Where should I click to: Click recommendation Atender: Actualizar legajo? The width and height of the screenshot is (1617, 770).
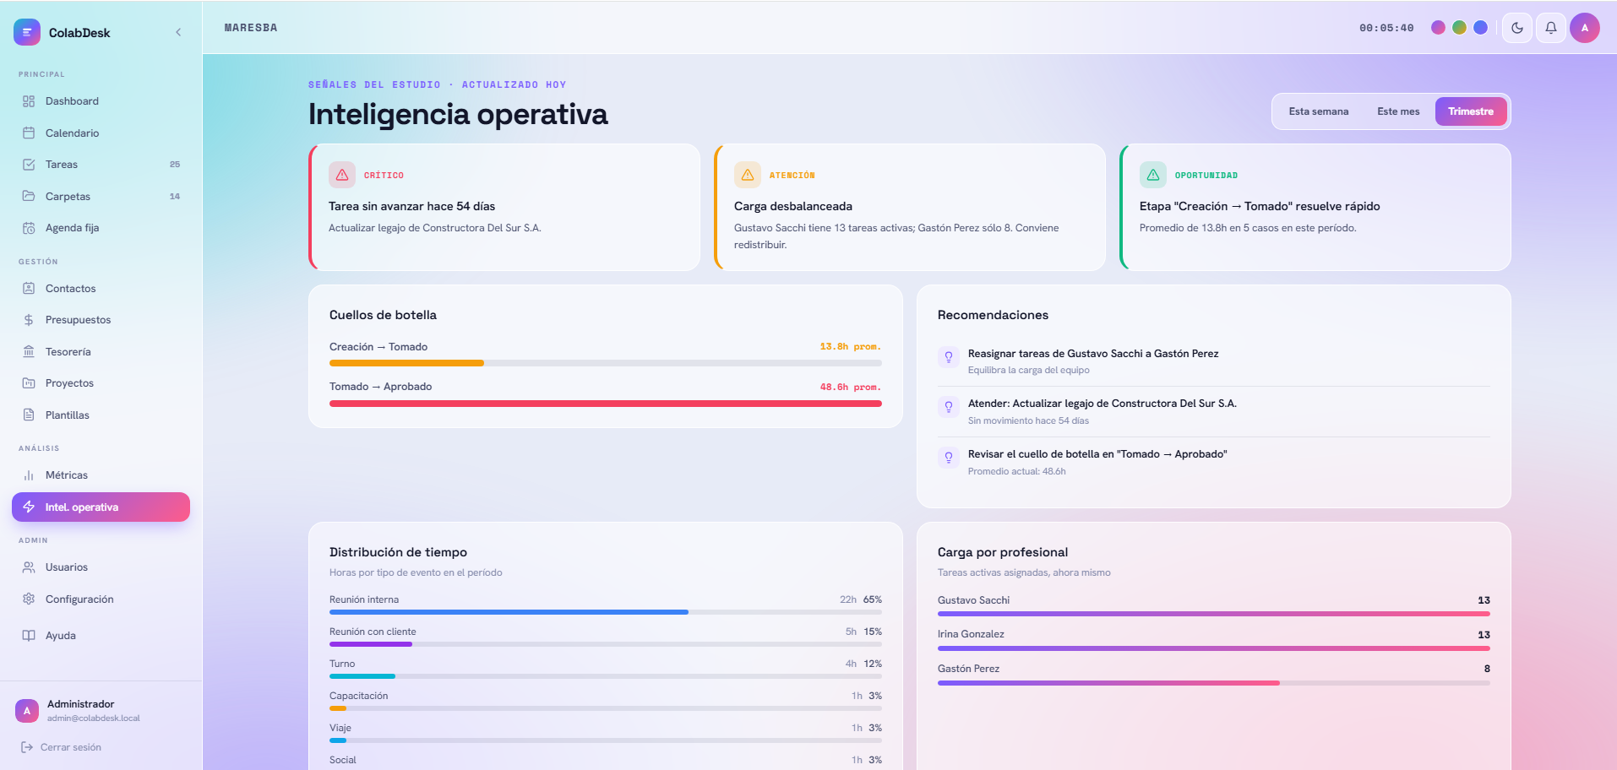pyautogui.click(x=1213, y=411)
